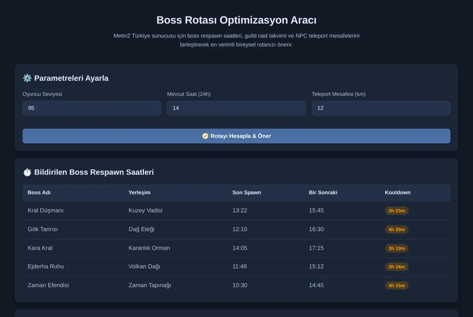Viewport: 473px width, 317px height.
Task: Click the 4h 15m cooldown badge
Action: (x=397, y=286)
